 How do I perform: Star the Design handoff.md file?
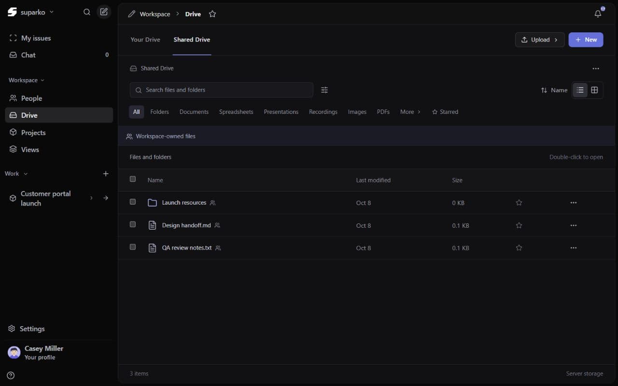coord(519,225)
